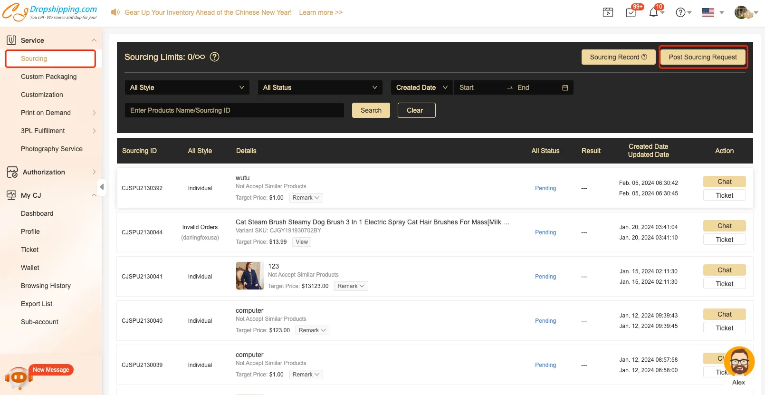Open the Alex chat assistant avatar
Viewport: 765px width, 395px height.
pos(739,362)
